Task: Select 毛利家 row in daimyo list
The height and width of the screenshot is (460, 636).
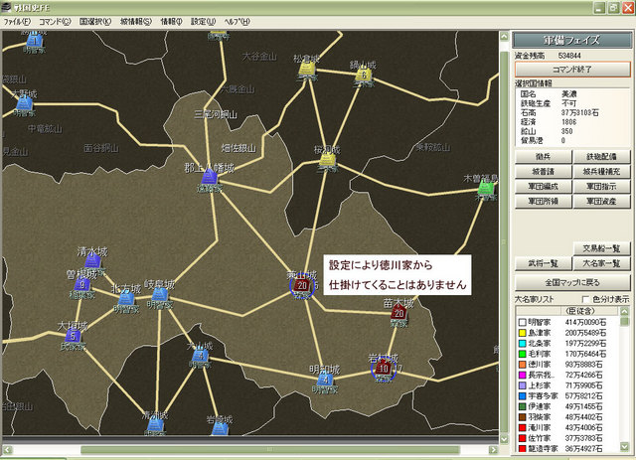Action: [567, 354]
